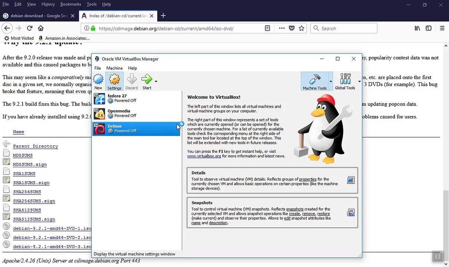Open the SHA512SUMS.sign file link
The image size is (449, 267).
[x=34, y=219]
